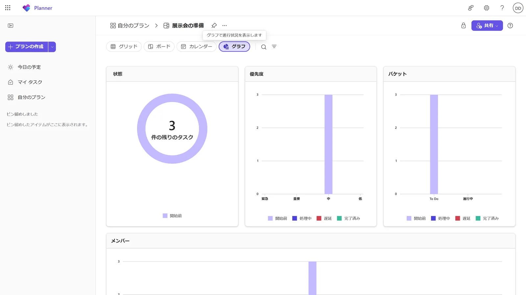Toggle 開始前 legend in 優先度 chart
The width and height of the screenshot is (526, 295).
click(277, 218)
